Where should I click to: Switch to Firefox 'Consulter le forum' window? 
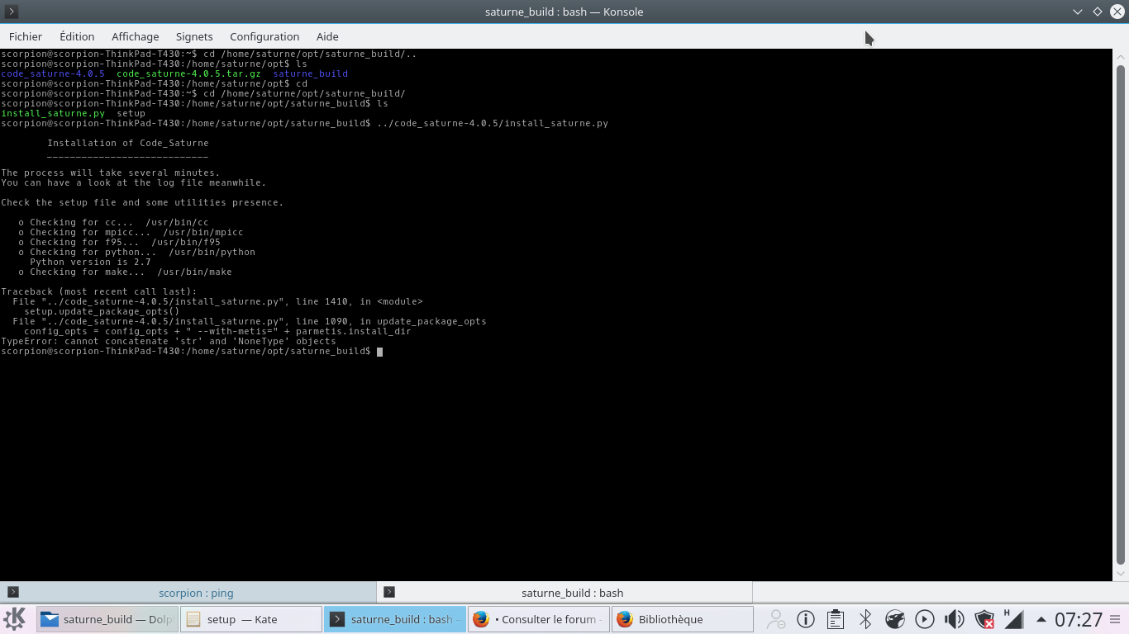click(x=538, y=619)
